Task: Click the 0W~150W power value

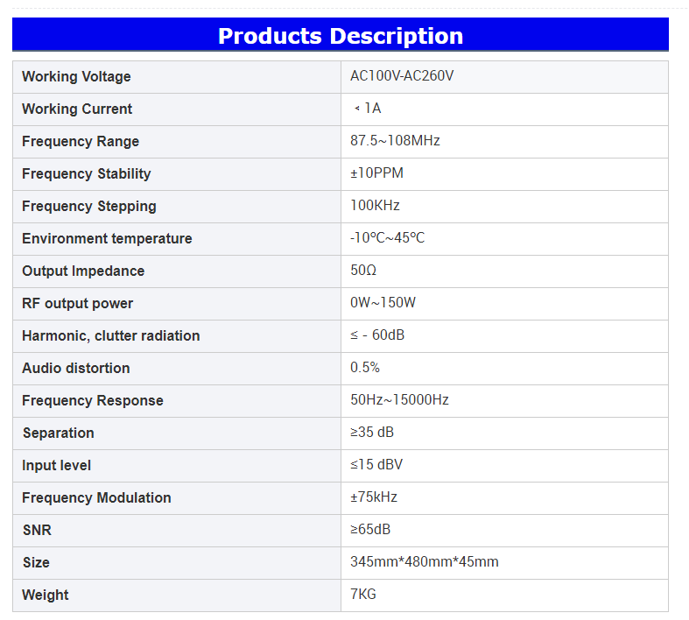Action: pos(383,303)
